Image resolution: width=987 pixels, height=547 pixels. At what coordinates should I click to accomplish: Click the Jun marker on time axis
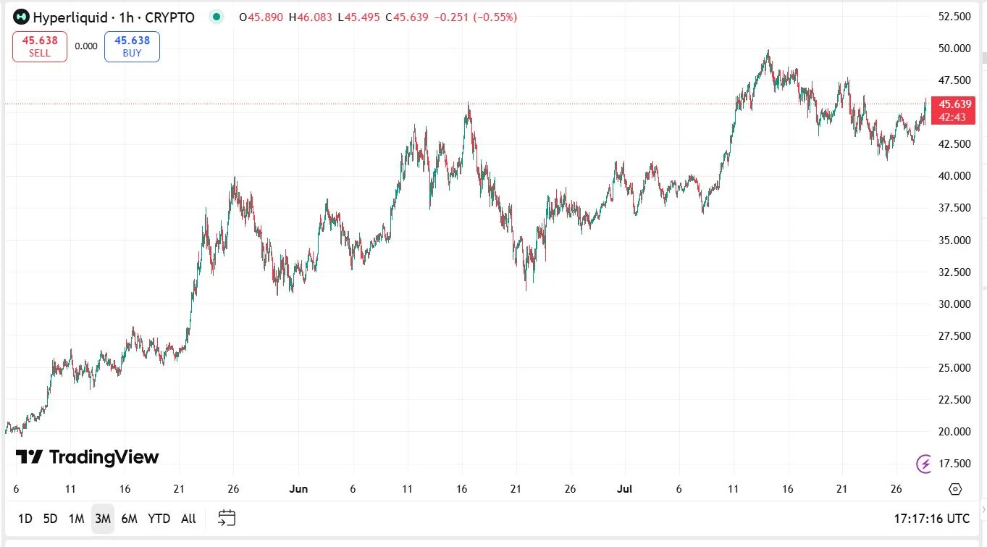tap(298, 489)
